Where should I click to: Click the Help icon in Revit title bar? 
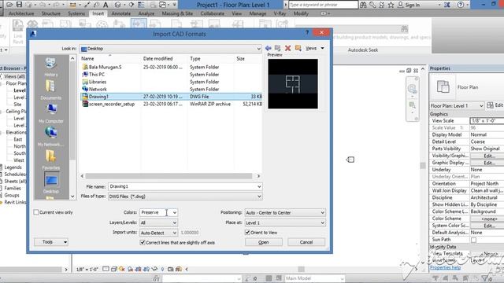coord(461,5)
